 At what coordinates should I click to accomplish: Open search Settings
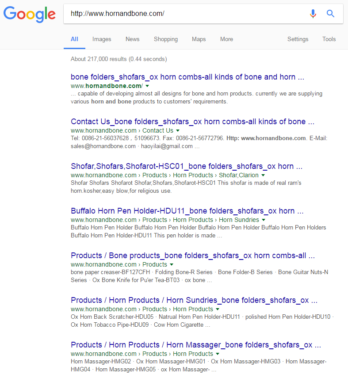click(298, 39)
